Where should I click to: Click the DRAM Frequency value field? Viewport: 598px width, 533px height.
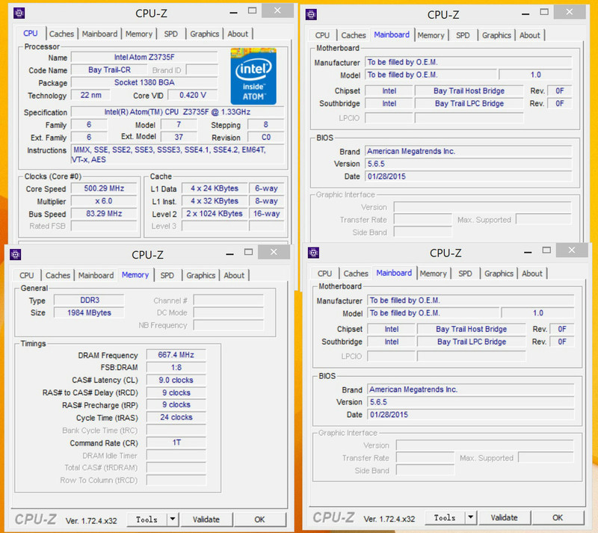pyautogui.click(x=176, y=355)
